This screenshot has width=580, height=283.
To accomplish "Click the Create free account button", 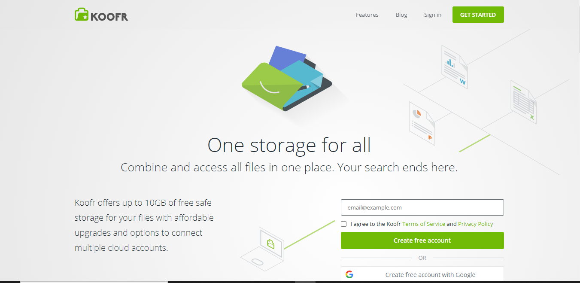I will point(422,240).
